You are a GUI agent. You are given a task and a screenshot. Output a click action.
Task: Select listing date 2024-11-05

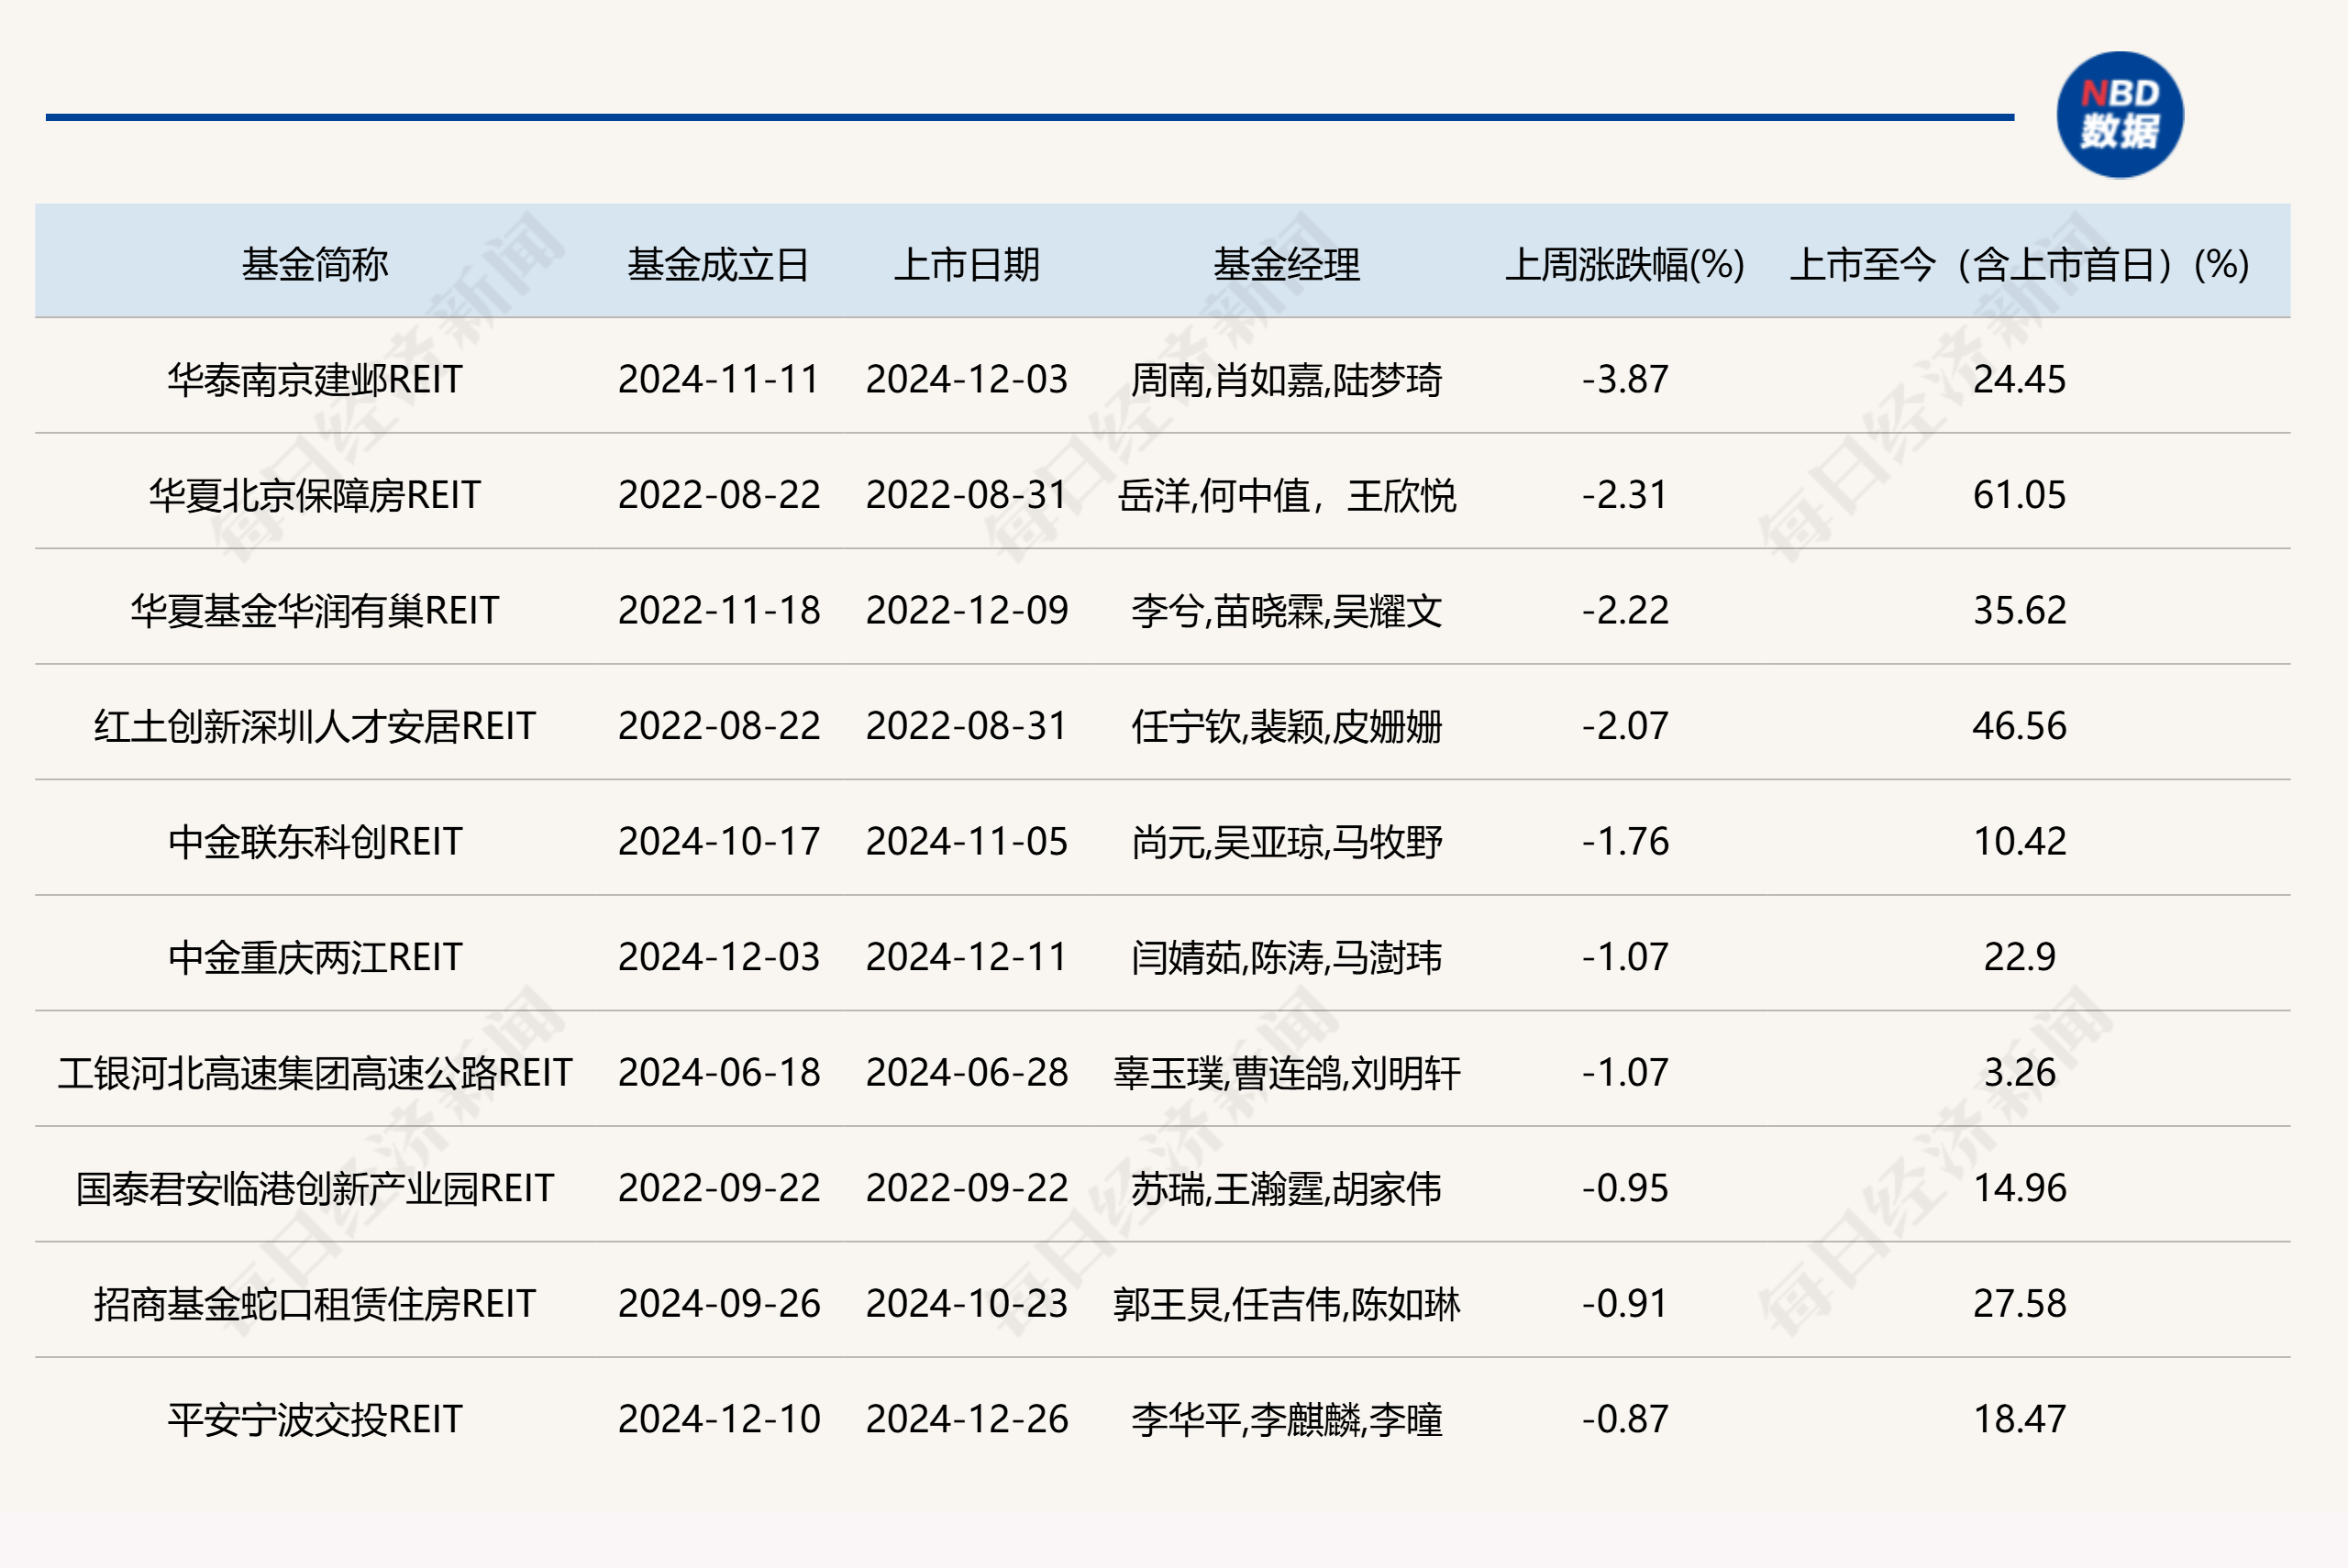pos(967,842)
